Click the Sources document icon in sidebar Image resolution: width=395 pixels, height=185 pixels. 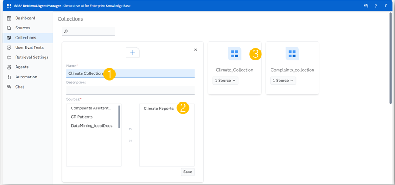9,28
